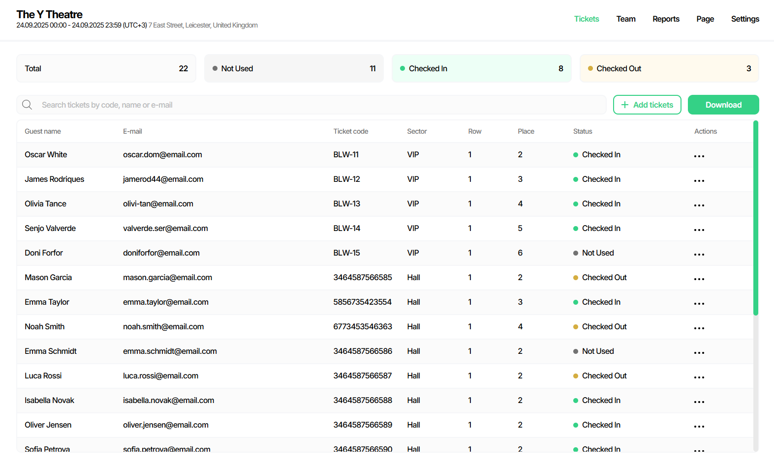Switch to the Team tab
The width and height of the screenshot is (774, 461).
pos(625,19)
